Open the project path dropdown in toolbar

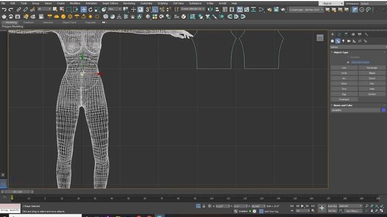pyautogui.click(x=306, y=10)
